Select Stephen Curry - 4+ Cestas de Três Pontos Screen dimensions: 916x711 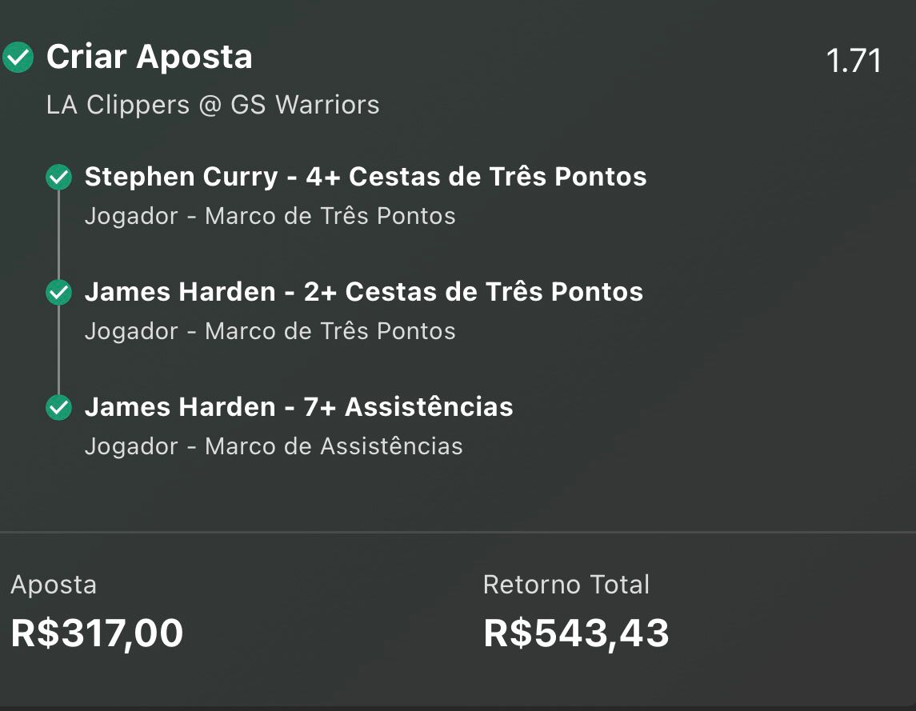pyautogui.click(x=366, y=177)
